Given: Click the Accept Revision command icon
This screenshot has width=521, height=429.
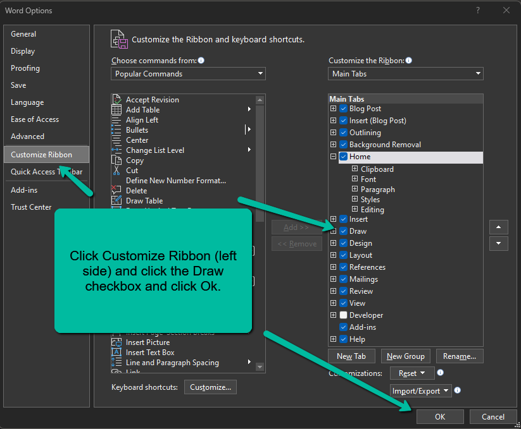Looking at the screenshot, I should (116, 99).
